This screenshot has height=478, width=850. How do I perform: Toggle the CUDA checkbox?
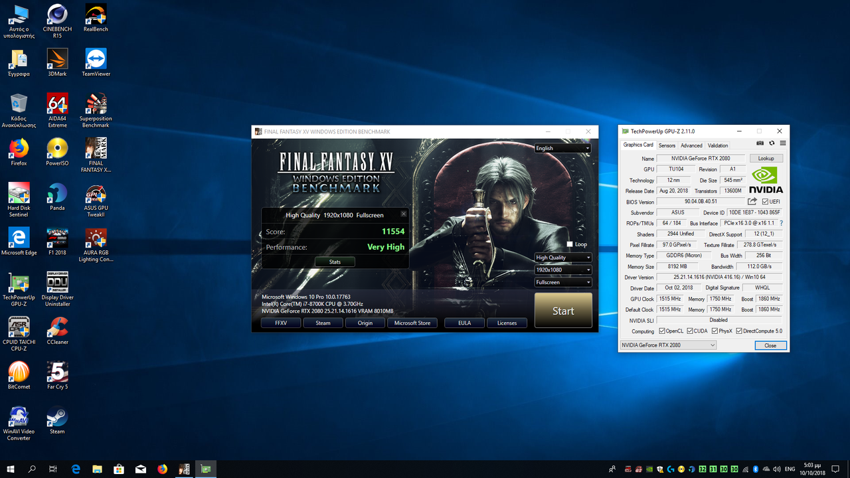tap(690, 331)
